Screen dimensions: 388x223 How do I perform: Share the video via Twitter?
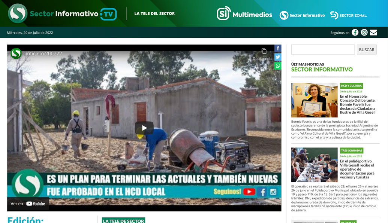coord(277,57)
